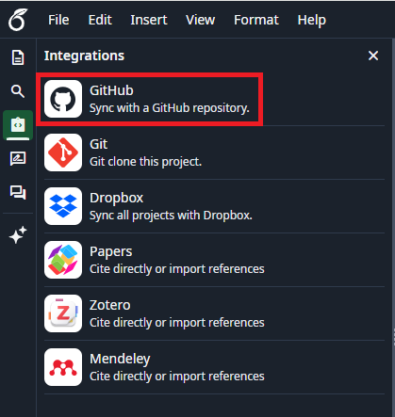395x417 pixels.
Task: Click the Overleaf logo icon
Action: 18,20
